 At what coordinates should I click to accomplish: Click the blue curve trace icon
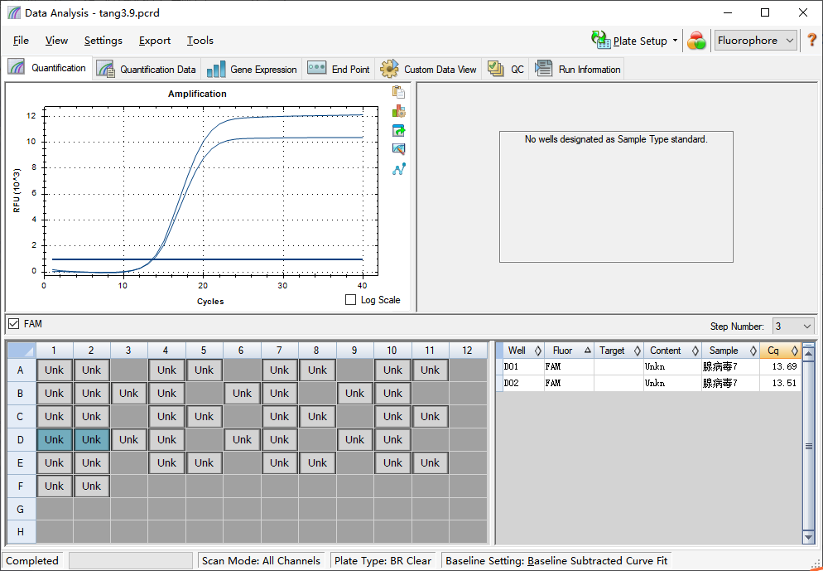pos(398,168)
